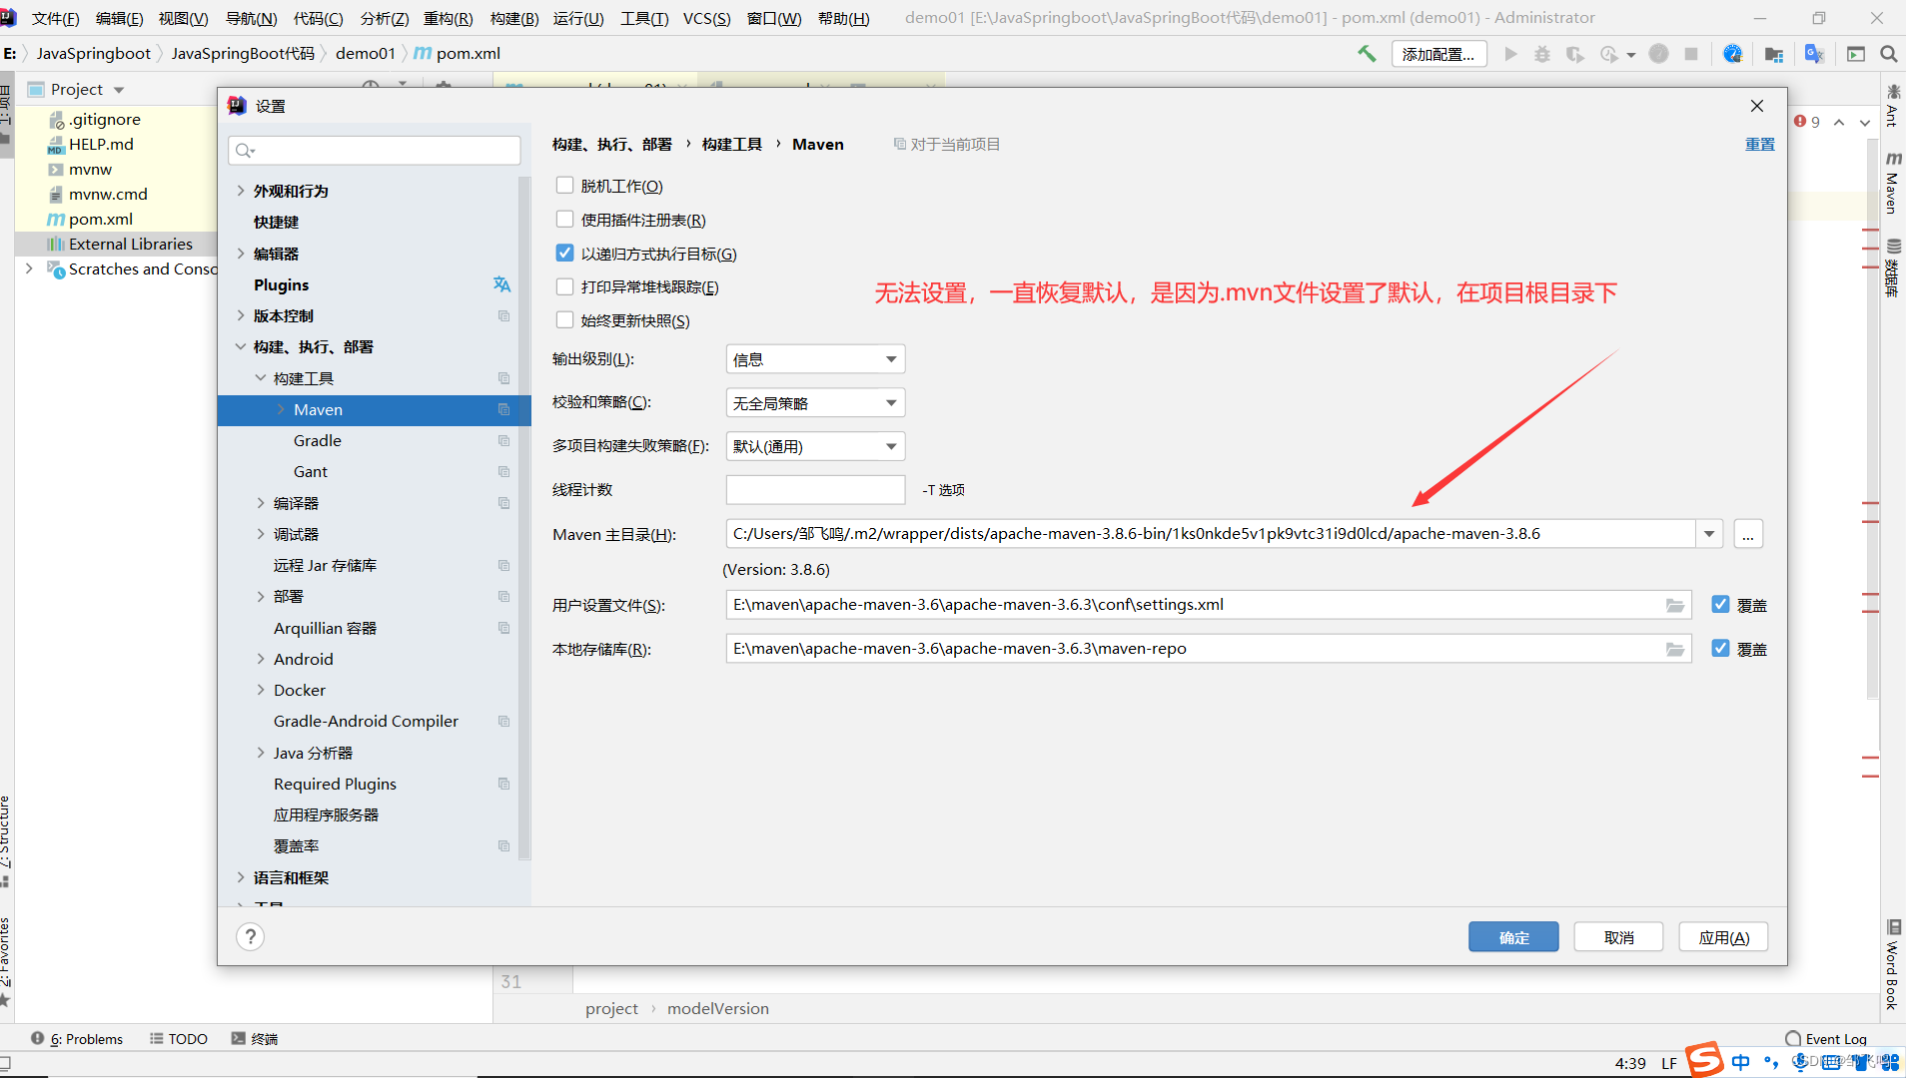Select Gant in settings tree

tap(310, 471)
